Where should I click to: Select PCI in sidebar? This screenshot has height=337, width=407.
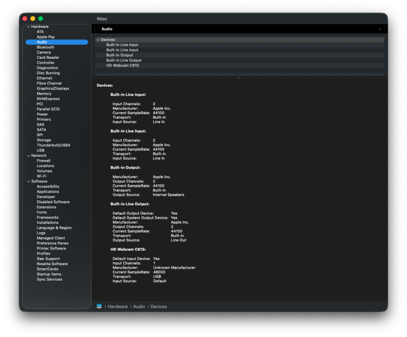click(40, 104)
